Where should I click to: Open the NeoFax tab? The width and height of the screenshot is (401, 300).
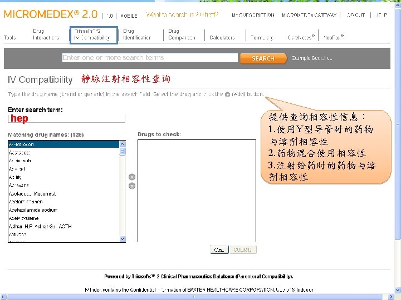click(334, 37)
